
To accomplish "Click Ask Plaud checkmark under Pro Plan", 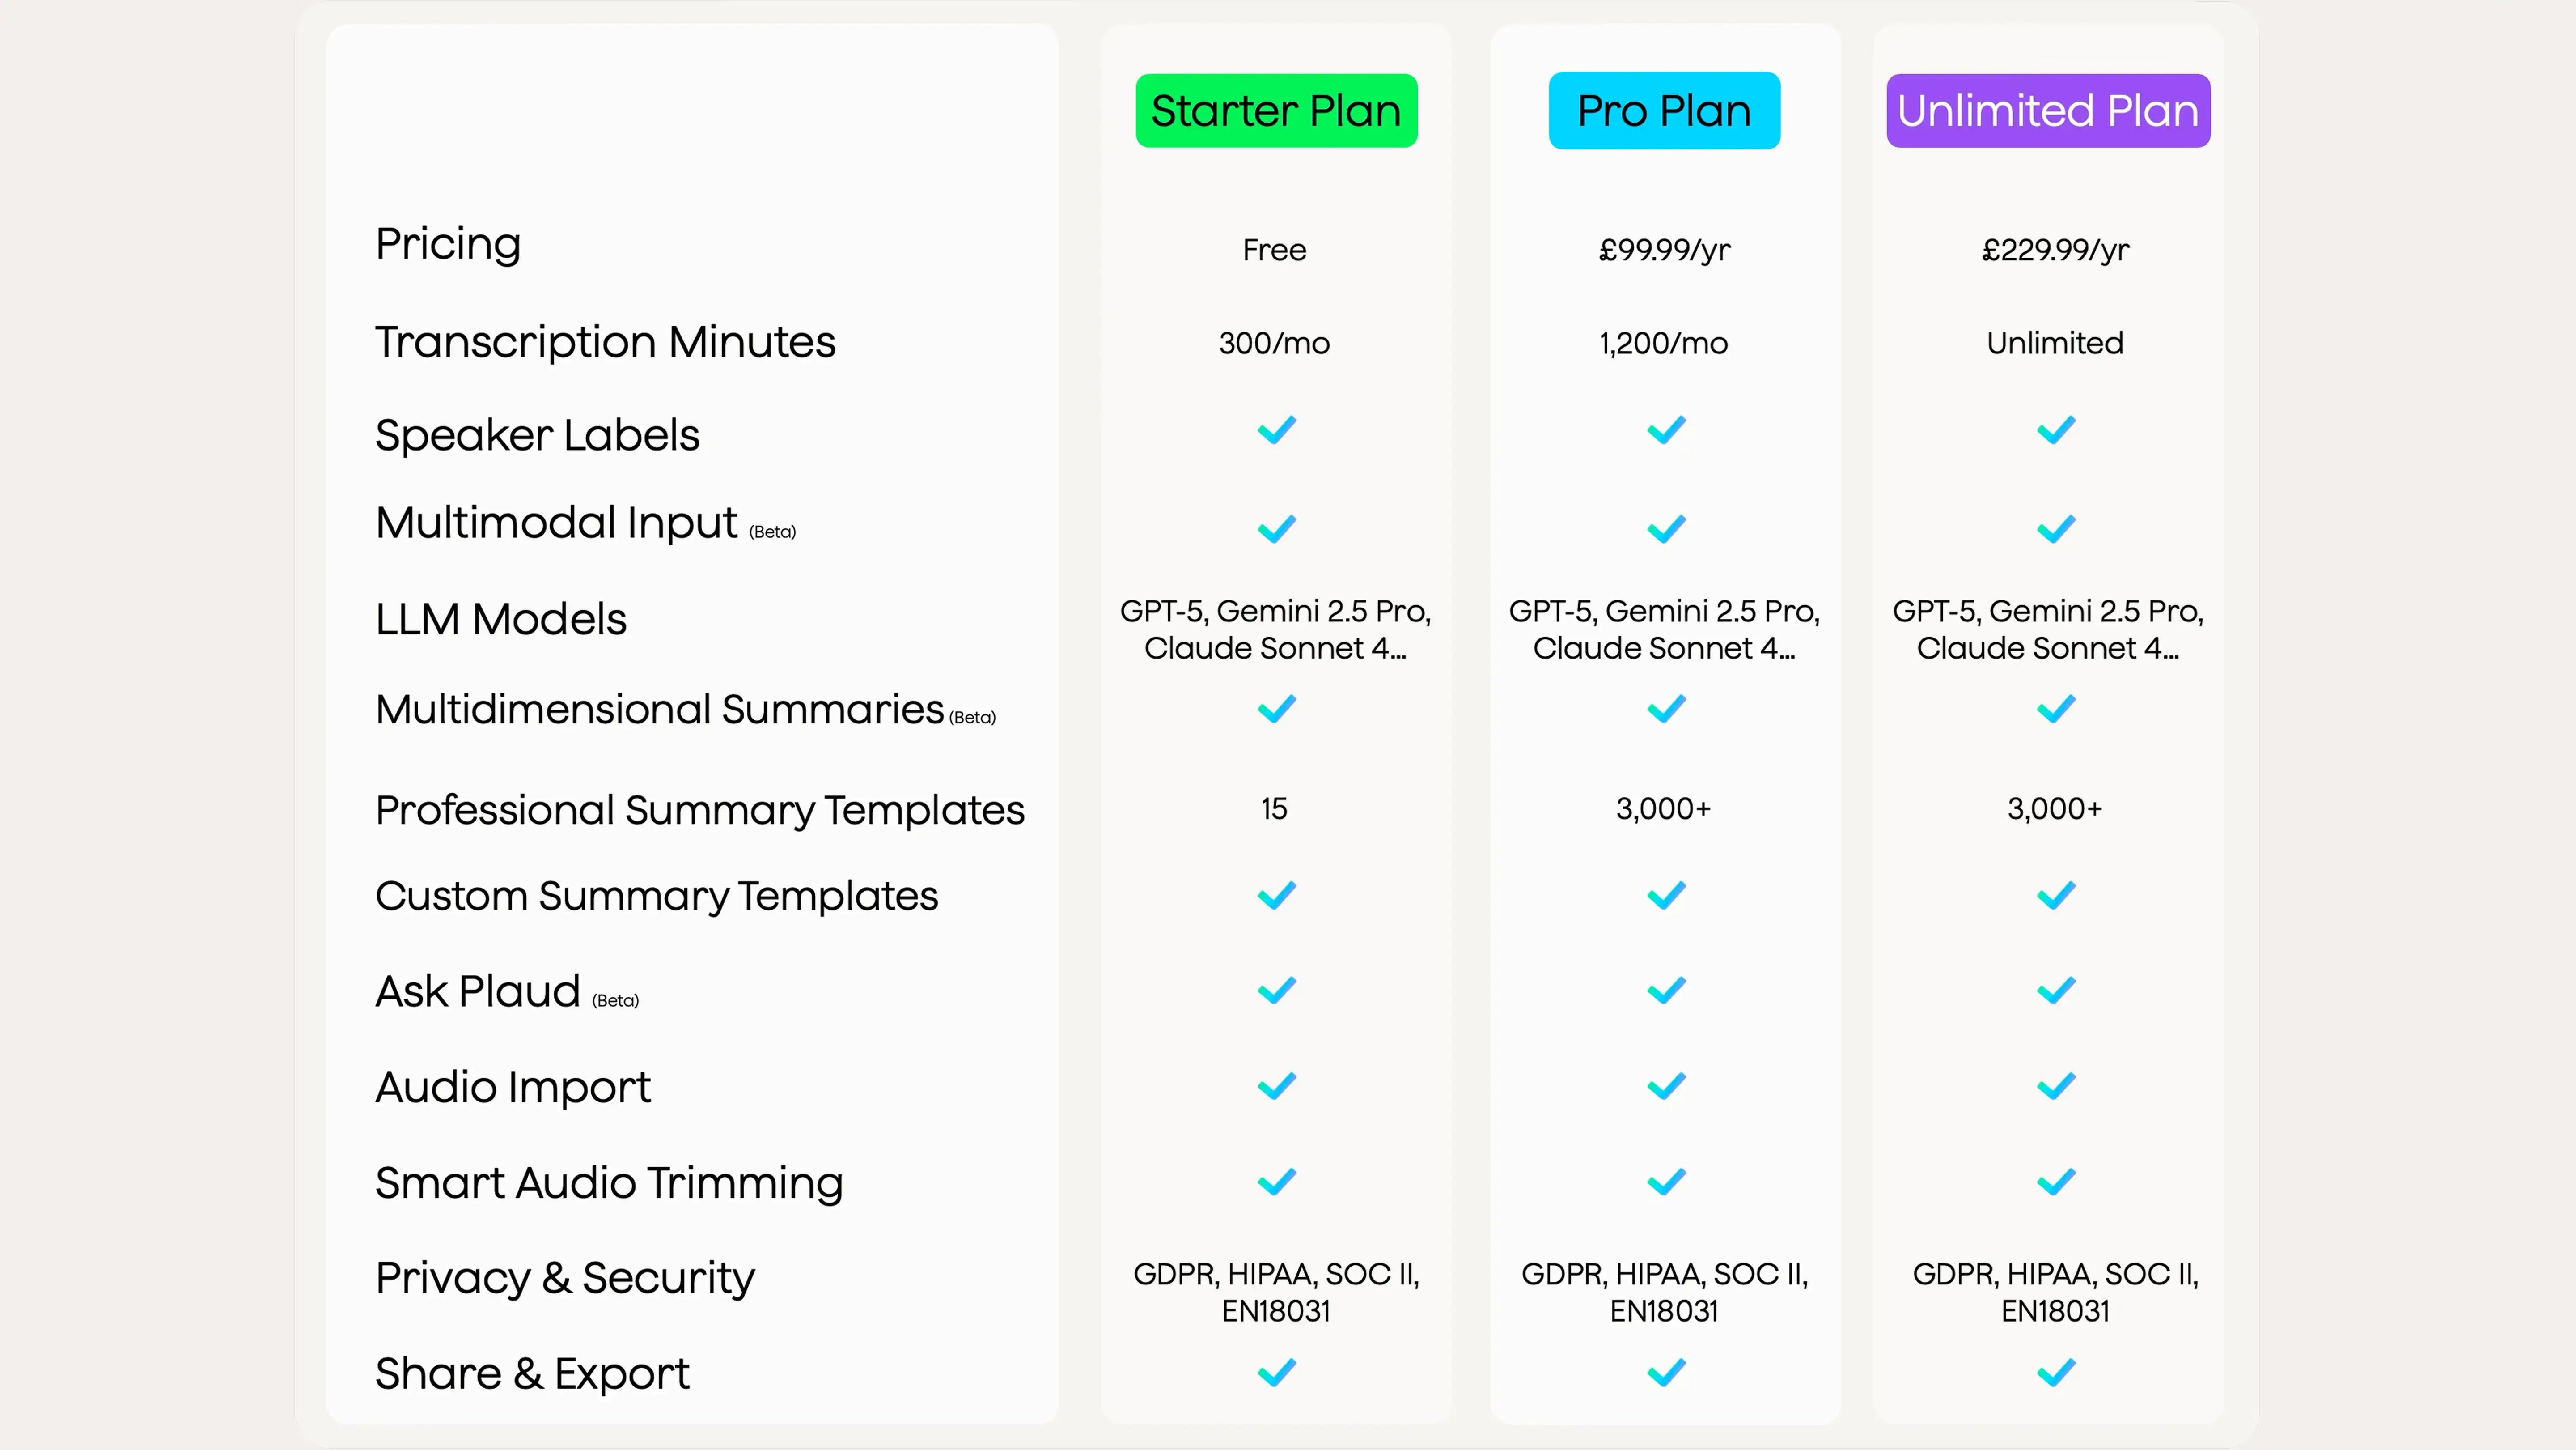I will (1666, 990).
